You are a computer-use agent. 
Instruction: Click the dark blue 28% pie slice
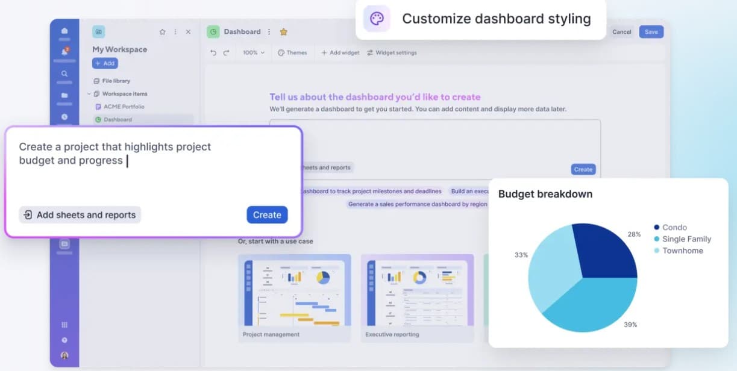point(606,253)
